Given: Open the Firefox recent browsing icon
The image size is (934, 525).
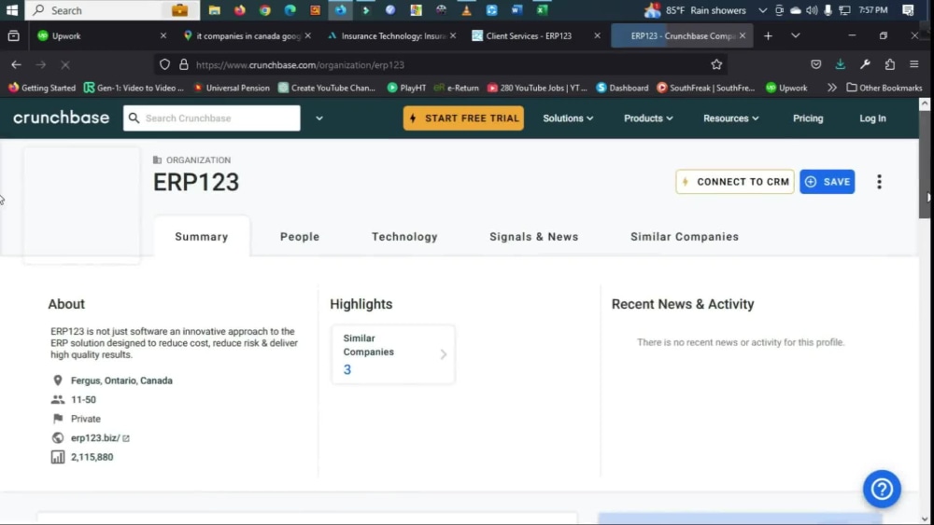Looking at the screenshot, I should (x=13, y=36).
